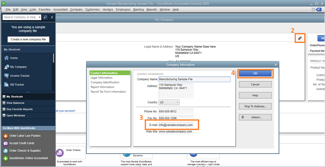Select Legal Information in dialog list
The width and height of the screenshot is (325, 167).
coord(102,77)
